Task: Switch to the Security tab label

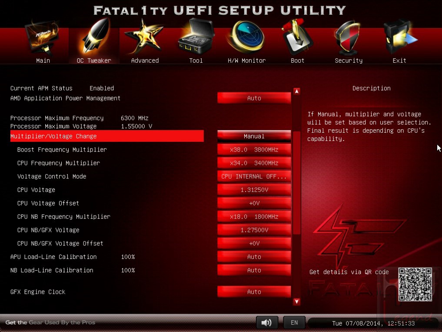Action: pos(349,60)
